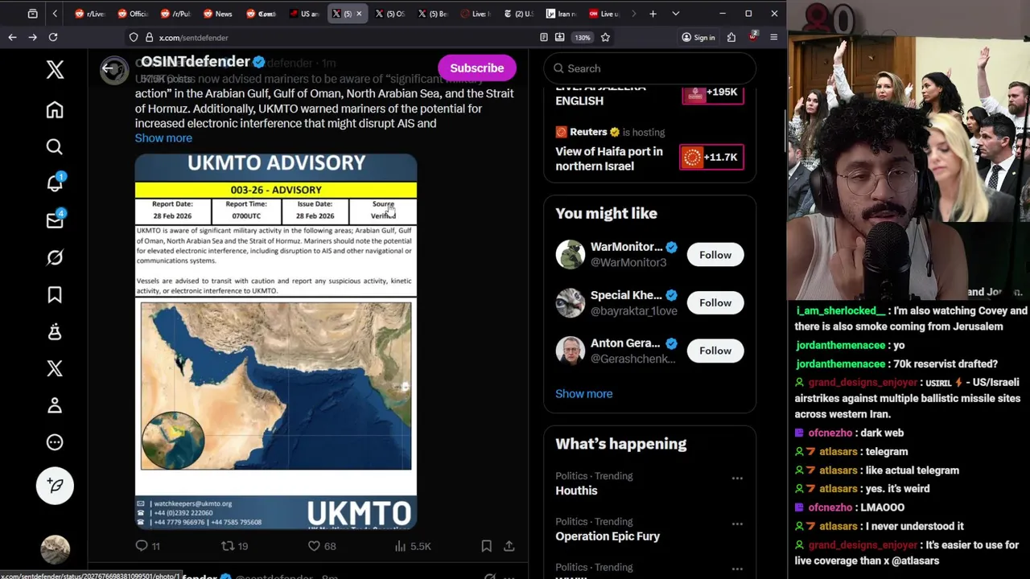Switch to the r/Live Reddit tab
This screenshot has width=1030, height=579.
89,14
